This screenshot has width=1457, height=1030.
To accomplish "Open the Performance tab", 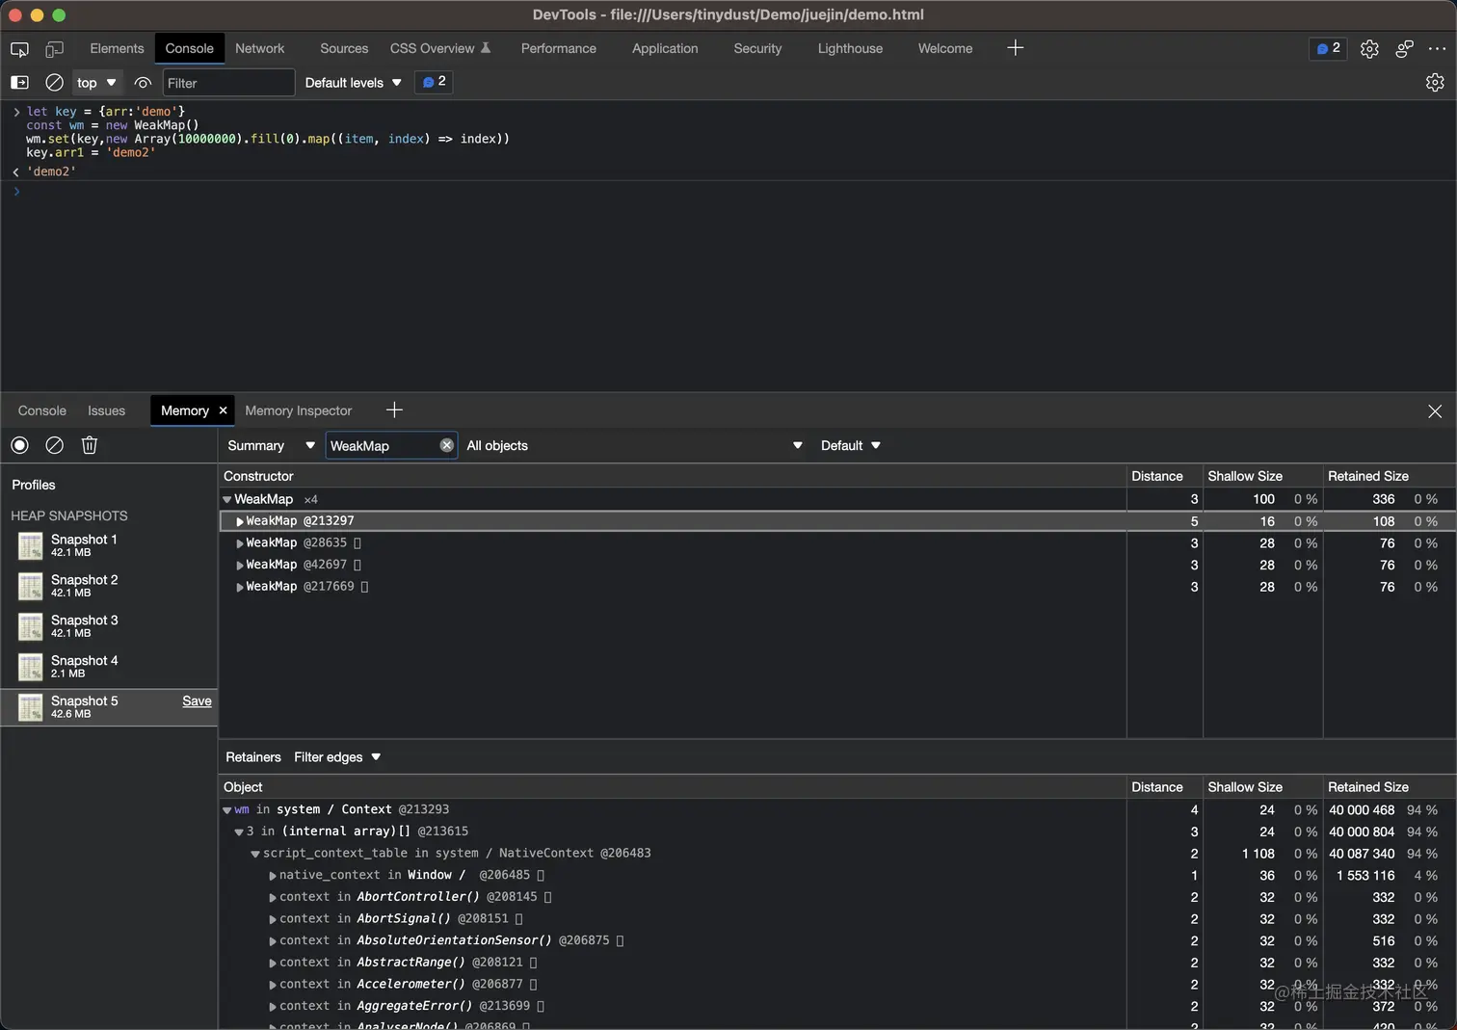I will point(558,48).
